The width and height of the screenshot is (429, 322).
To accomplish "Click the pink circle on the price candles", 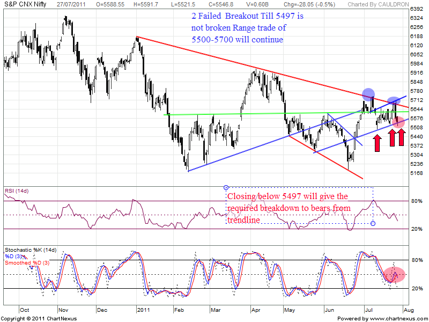I will (398, 122).
